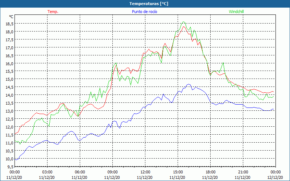Click the 17,5 y-axis value
This screenshot has height=181, width=290.
click(x=10, y=39)
